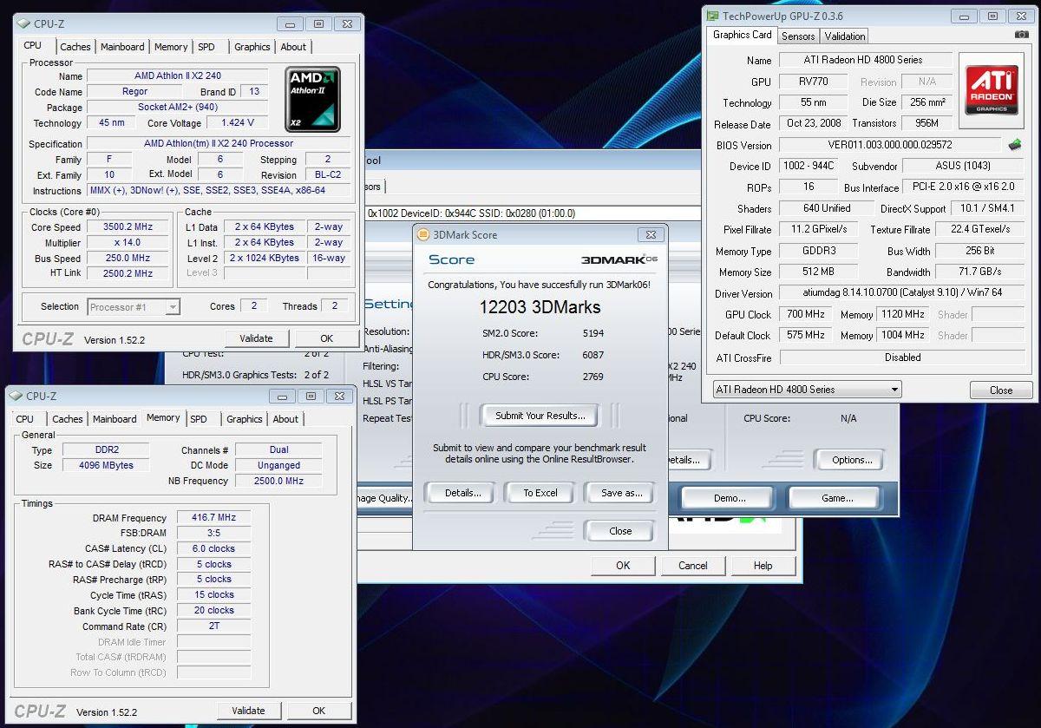Click the CAS# Latency 6.0 clocks value
This screenshot has height=728, width=1041.
(x=213, y=548)
